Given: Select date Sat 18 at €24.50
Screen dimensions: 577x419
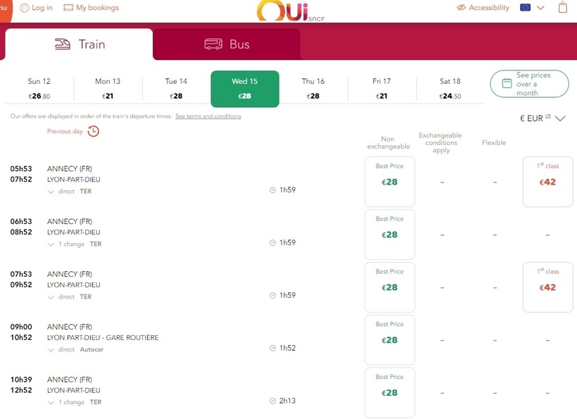Looking at the screenshot, I should (450, 89).
